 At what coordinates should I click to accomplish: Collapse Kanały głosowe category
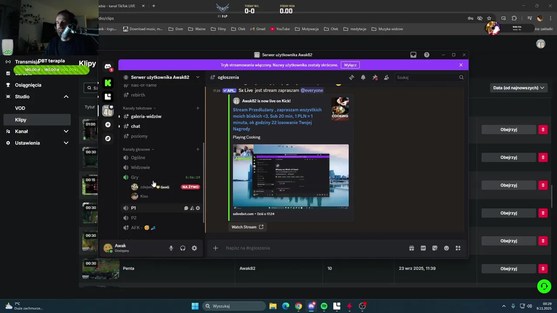pyautogui.click(x=138, y=150)
